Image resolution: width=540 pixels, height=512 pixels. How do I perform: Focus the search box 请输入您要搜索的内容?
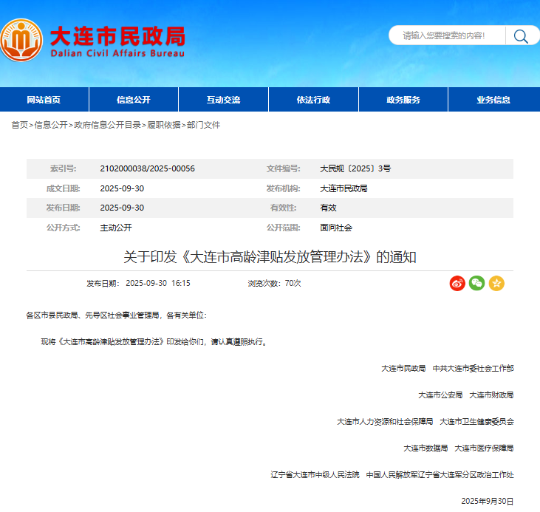tap(447, 35)
